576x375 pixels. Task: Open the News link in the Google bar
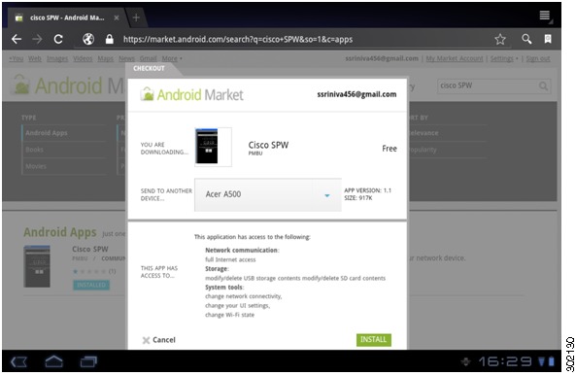(126, 58)
